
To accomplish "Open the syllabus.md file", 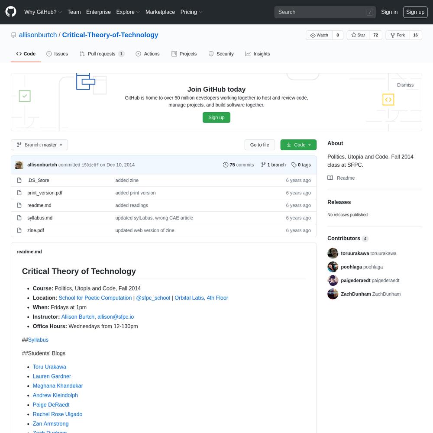I will coord(40,218).
